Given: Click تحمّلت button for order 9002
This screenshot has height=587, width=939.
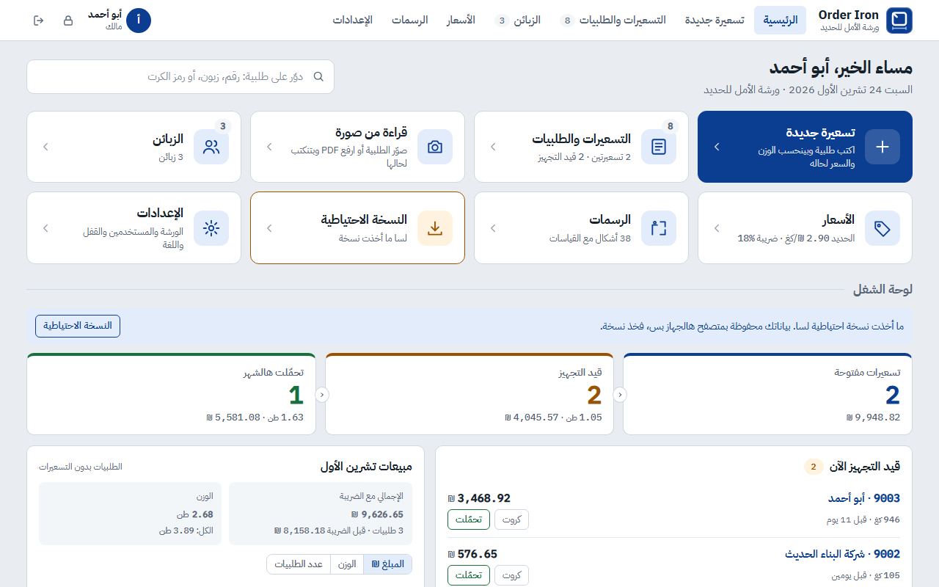Looking at the screenshot, I should pos(469,575).
